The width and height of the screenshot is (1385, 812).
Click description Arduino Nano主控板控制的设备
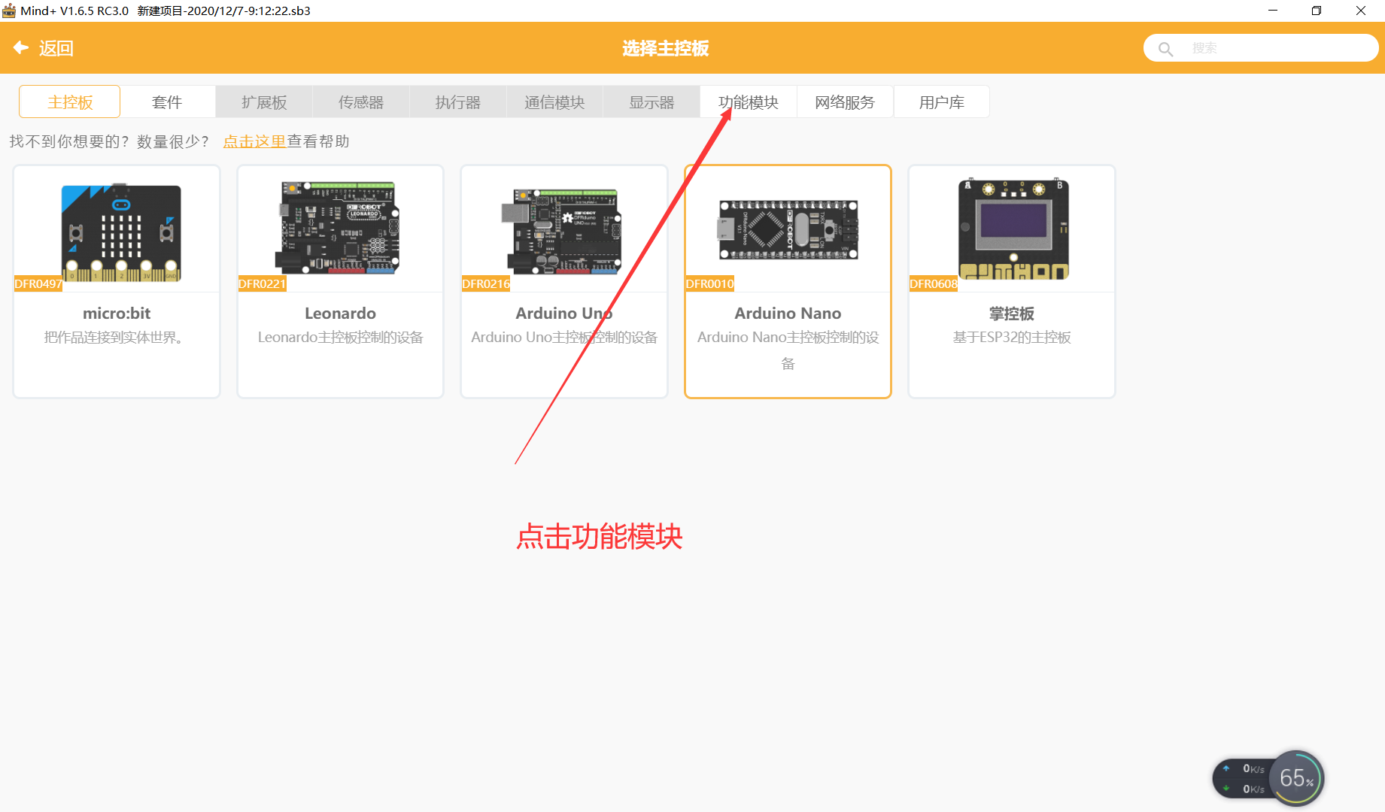788,350
